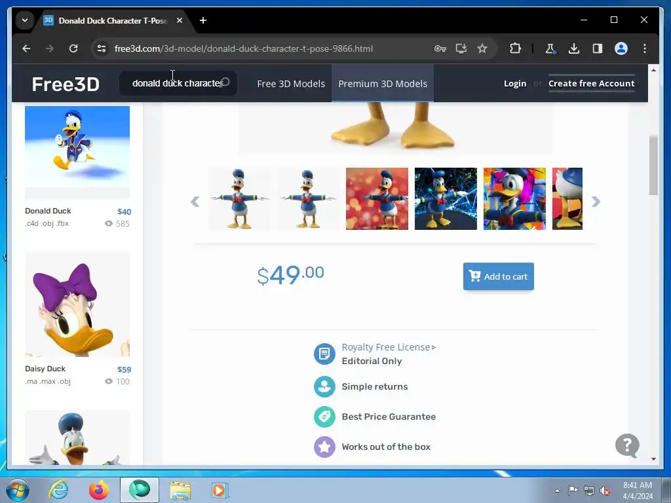Viewport: 671px width, 503px height.
Task: Click the Works out of the box star icon
Action: click(324, 447)
